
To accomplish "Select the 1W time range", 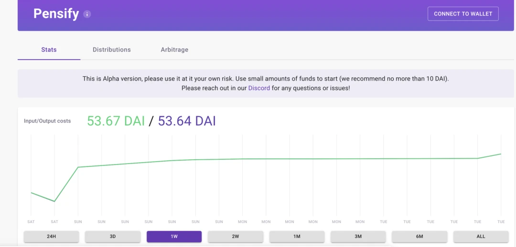I will click(174, 236).
